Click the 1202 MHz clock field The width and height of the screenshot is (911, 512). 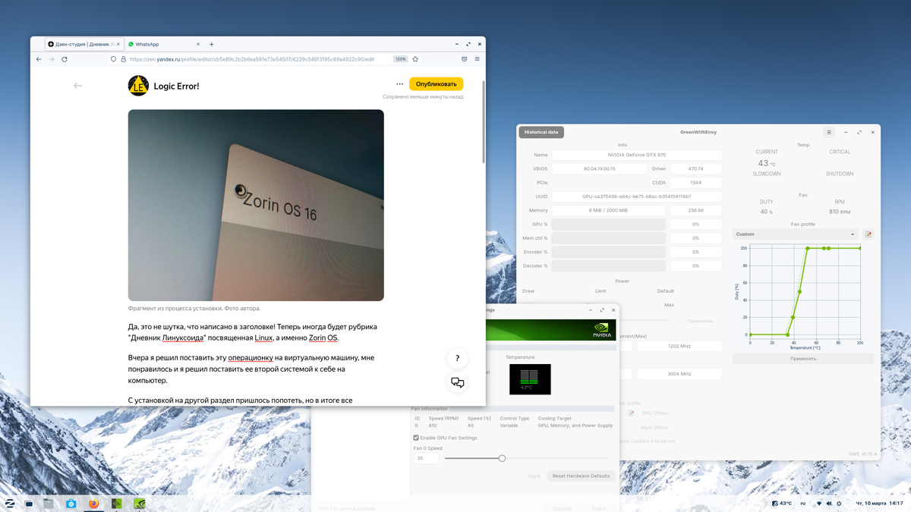coord(679,346)
